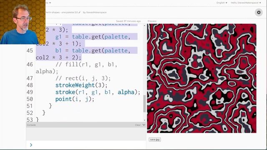Click the Preview label above the canvas
The height and width of the screenshot is (150, 267).
coord(152,21)
